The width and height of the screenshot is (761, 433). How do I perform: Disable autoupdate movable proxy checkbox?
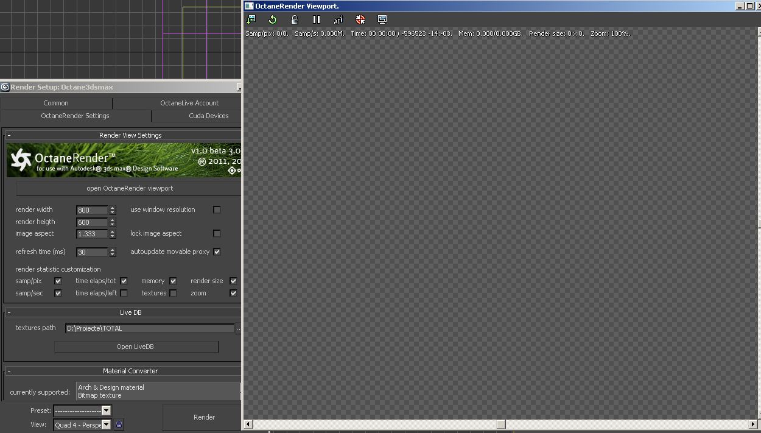pyautogui.click(x=217, y=252)
